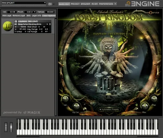This screenshot has height=138, width=163.
Task: Click the round selector ball below the Eq Col LED
Action: 85,109
